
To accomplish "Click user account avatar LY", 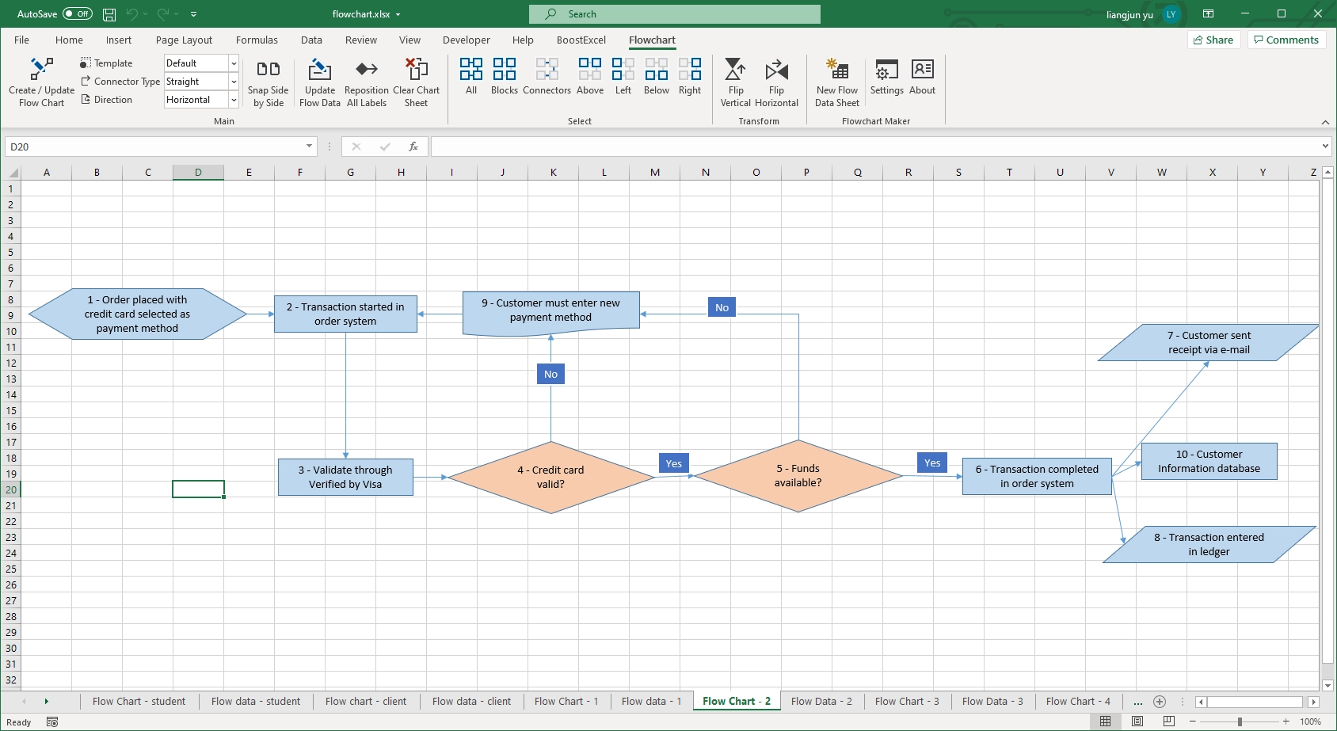I will pyautogui.click(x=1171, y=14).
